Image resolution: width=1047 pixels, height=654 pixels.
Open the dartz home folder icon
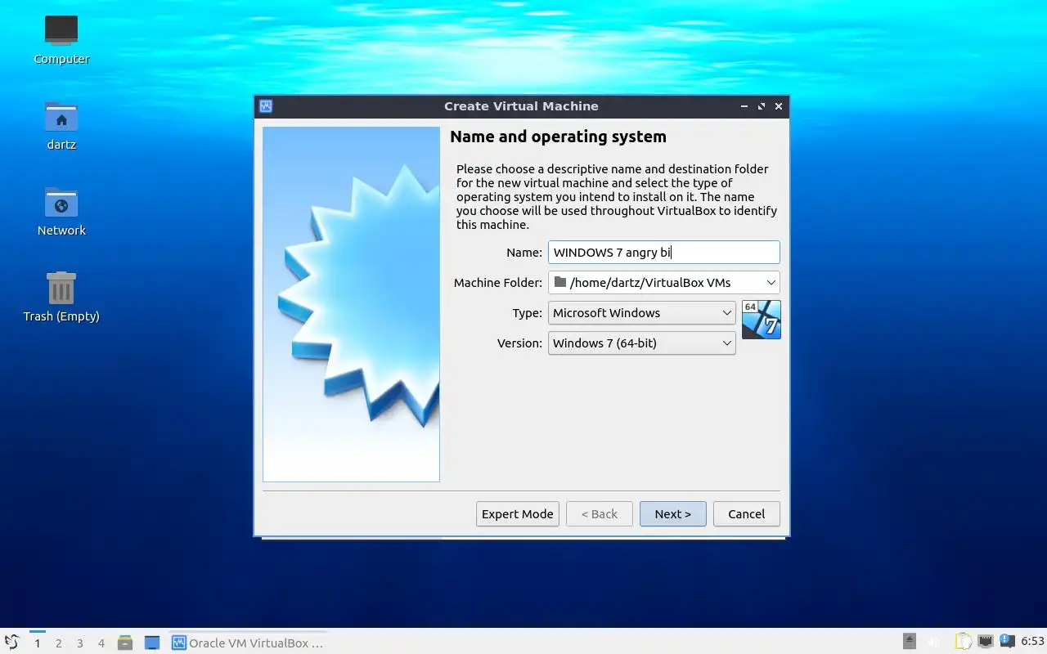(x=61, y=126)
